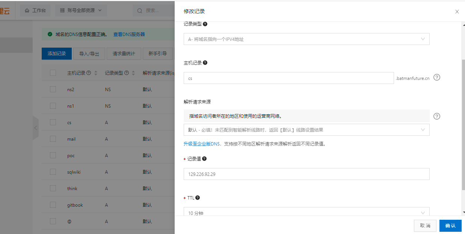
Task: Click help icon next to 记录类型 column header
Action: 127,73
